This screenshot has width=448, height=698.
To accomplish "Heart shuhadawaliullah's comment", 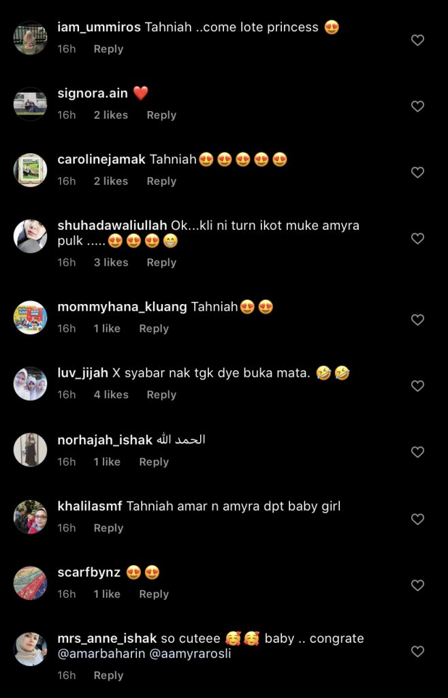I will pyautogui.click(x=417, y=239).
